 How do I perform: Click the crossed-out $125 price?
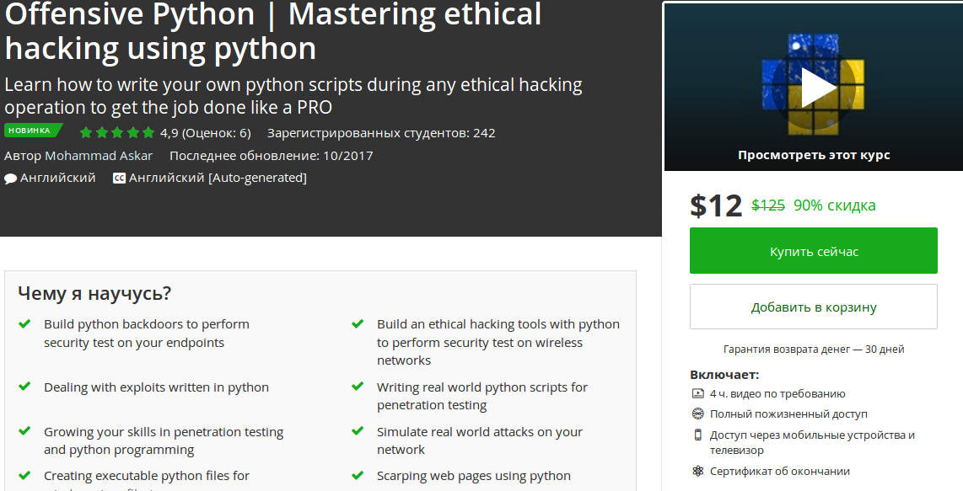click(767, 205)
